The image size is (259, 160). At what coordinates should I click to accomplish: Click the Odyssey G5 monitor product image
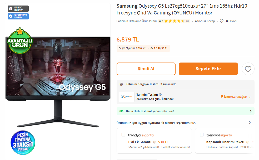click(58, 82)
